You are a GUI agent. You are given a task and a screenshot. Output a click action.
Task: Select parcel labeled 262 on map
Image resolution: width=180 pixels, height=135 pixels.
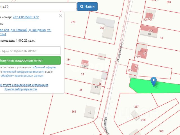point(74,111)
